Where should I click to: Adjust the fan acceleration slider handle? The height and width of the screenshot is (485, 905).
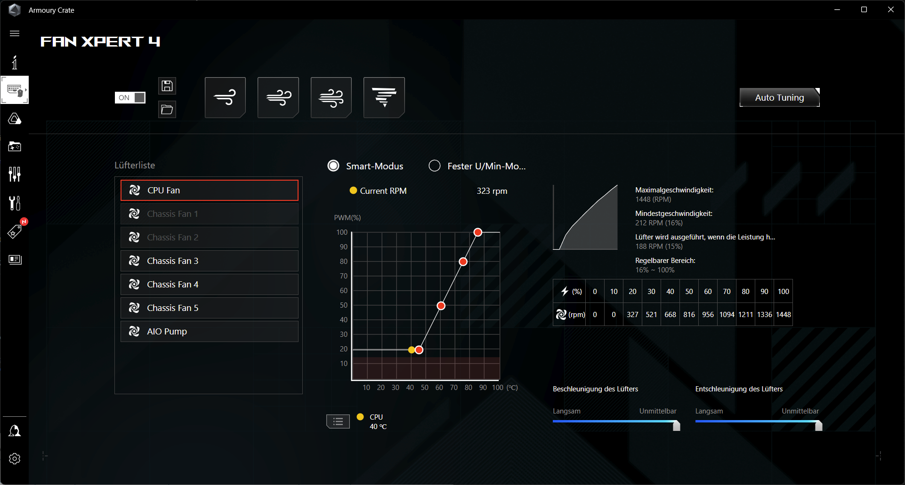click(x=677, y=426)
